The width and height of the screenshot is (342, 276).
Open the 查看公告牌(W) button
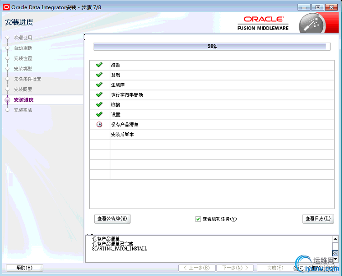(112, 219)
